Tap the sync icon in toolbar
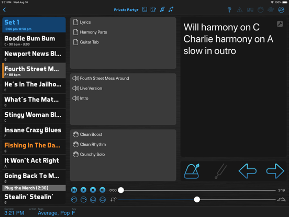The image size is (289, 217). coord(281,10)
